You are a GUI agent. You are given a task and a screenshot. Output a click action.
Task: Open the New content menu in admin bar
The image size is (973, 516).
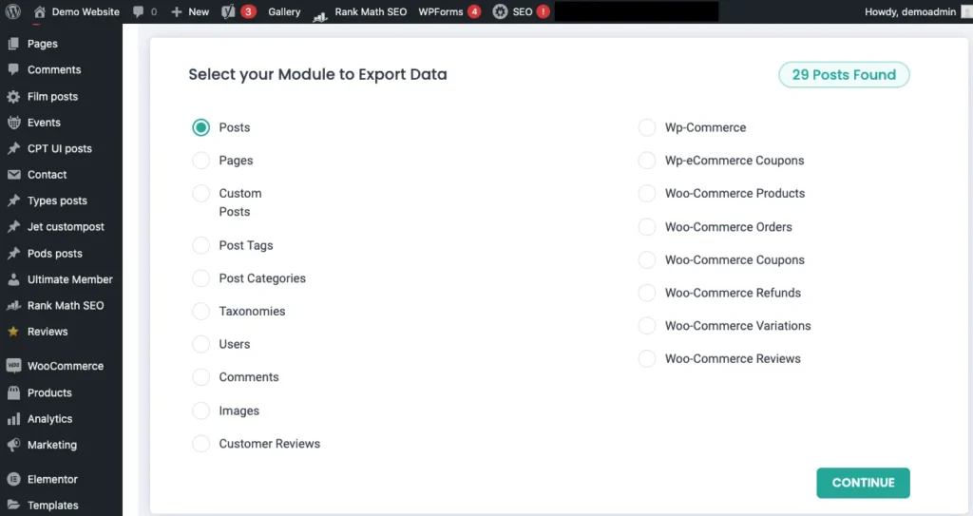point(190,11)
